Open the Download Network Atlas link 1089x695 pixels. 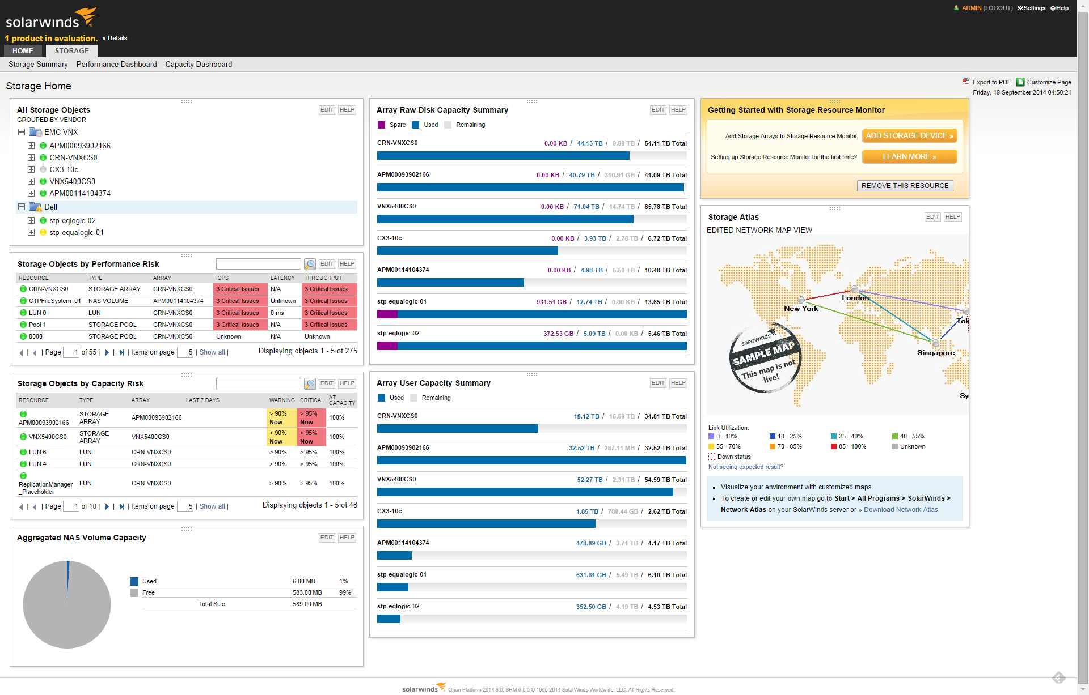point(901,510)
